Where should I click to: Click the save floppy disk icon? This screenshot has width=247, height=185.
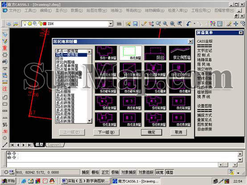pos(135,24)
